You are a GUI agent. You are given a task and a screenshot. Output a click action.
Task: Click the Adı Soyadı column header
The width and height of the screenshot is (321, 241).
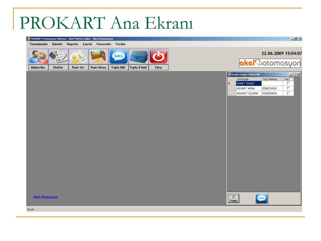(x=249, y=79)
